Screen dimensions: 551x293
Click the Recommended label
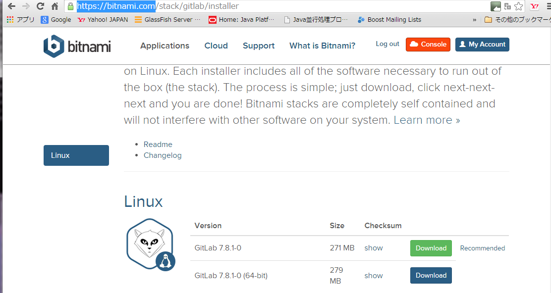[x=483, y=248]
